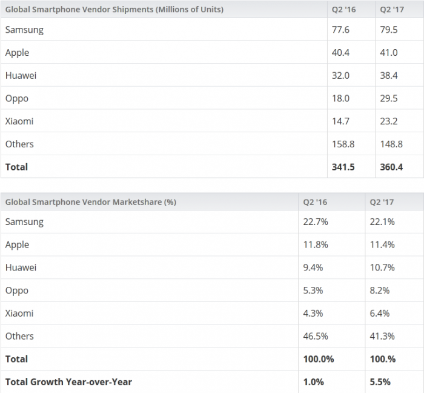Select the Apple row label in marketshare table

[x=17, y=245]
